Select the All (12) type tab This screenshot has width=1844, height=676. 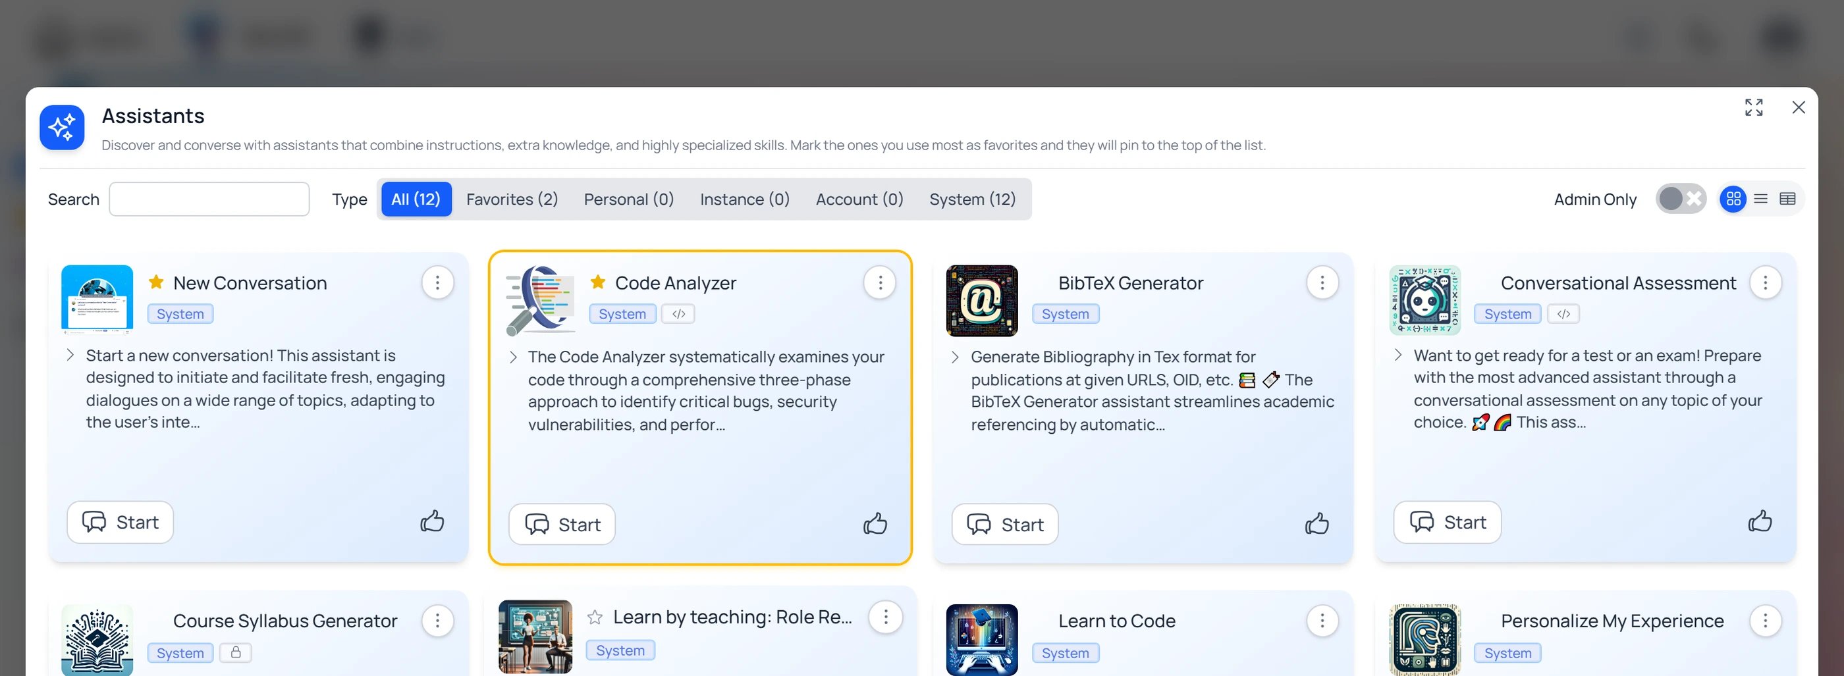[416, 199]
